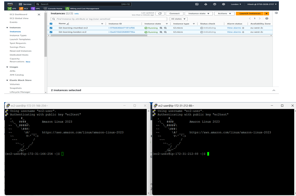Zoom out icon for mumbai instance state

(165, 28)
